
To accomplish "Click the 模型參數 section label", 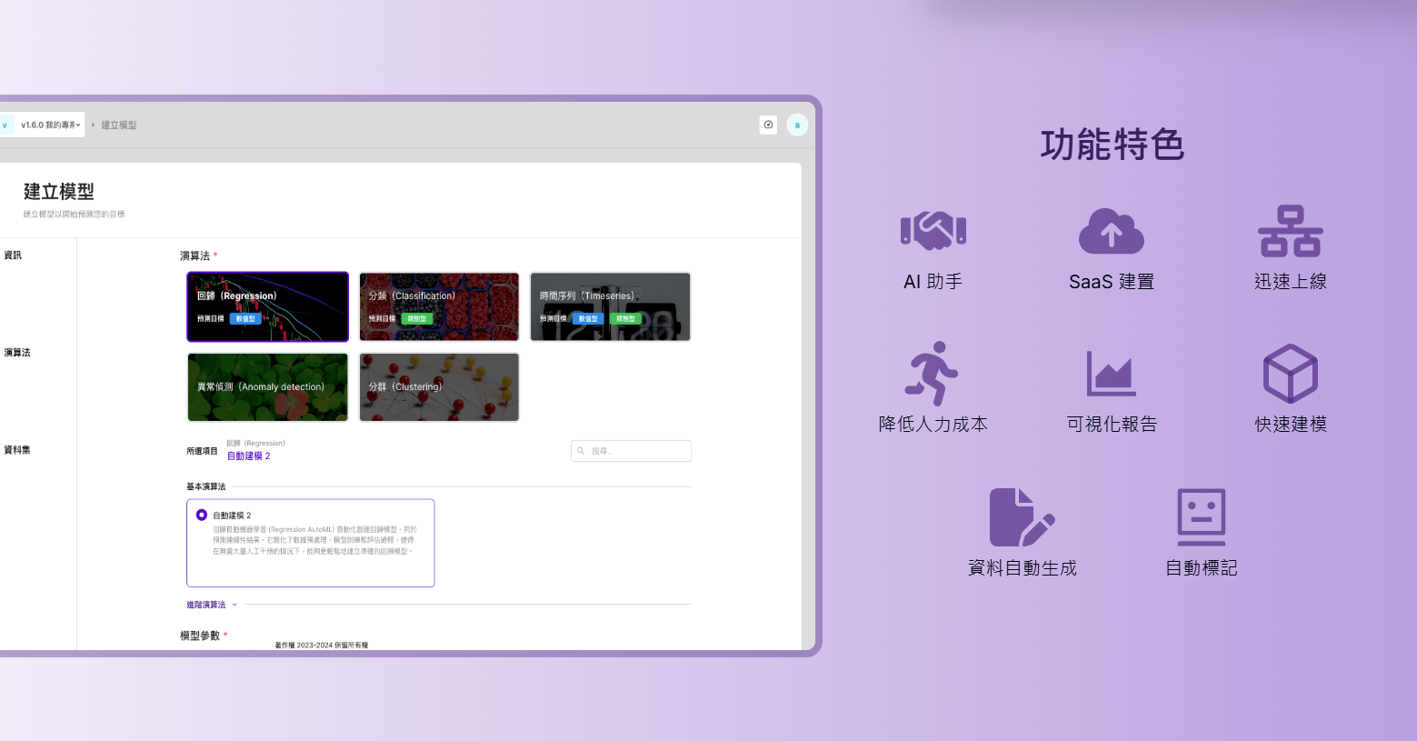I will tap(200, 636).
